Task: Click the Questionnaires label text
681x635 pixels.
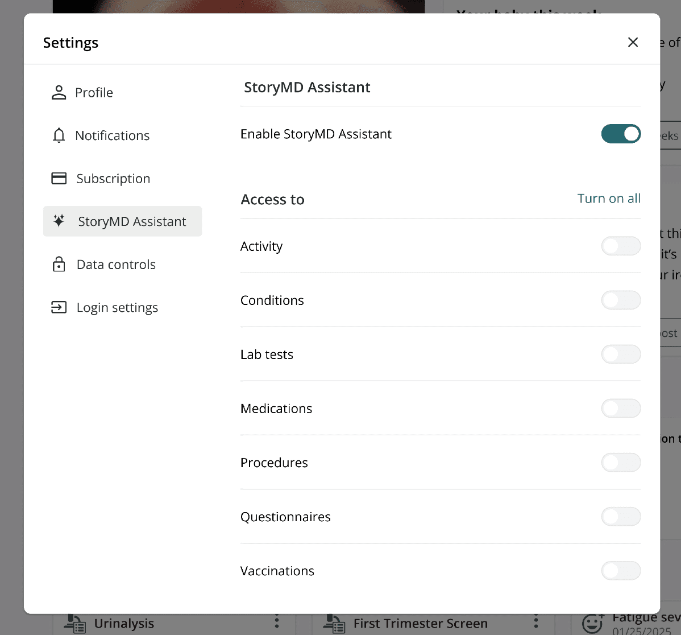Action: coord(285,517)
